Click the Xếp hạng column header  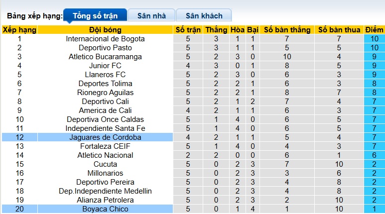[19, 30]
